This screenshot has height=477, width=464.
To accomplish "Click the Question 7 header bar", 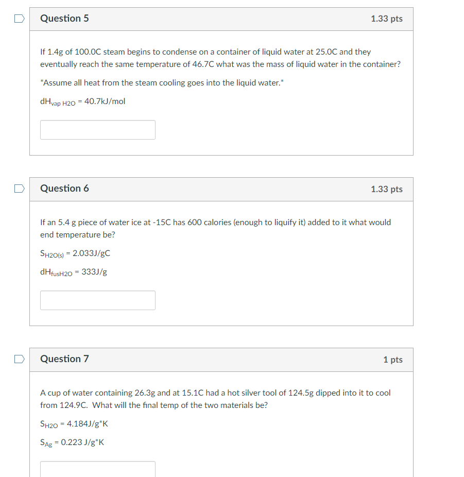I will (221, 360).
